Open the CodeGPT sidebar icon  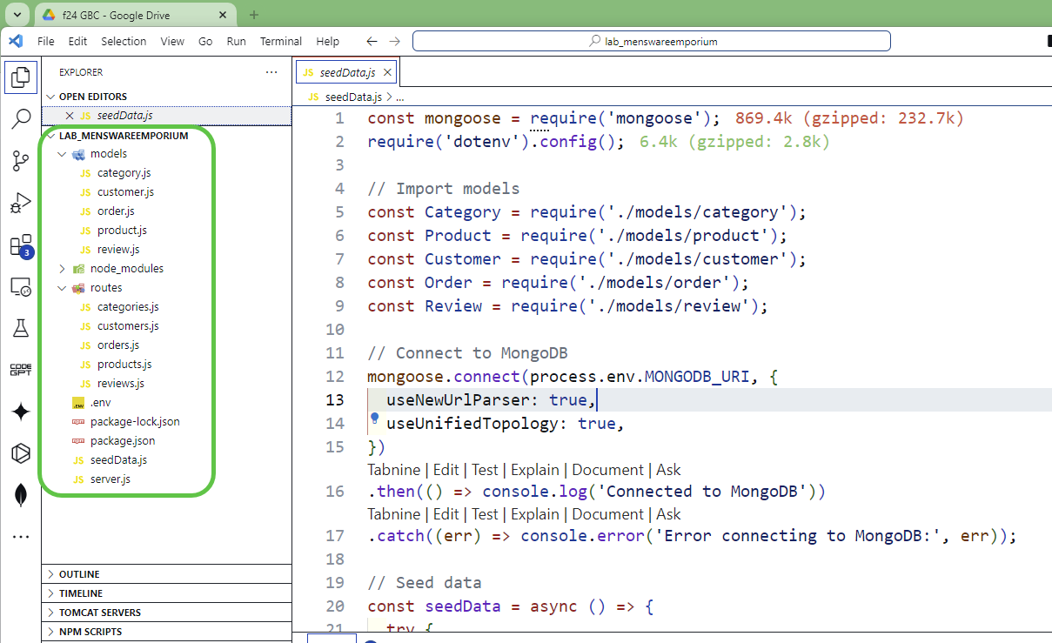(x=21, y=370)
